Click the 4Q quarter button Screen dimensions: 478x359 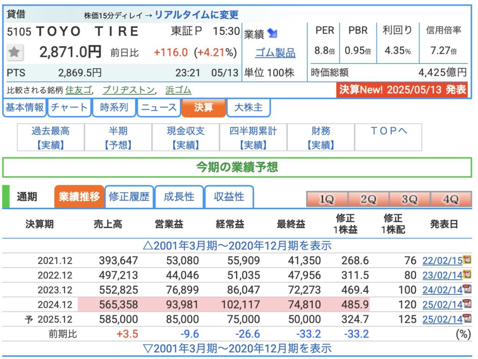tap(451, 199)
